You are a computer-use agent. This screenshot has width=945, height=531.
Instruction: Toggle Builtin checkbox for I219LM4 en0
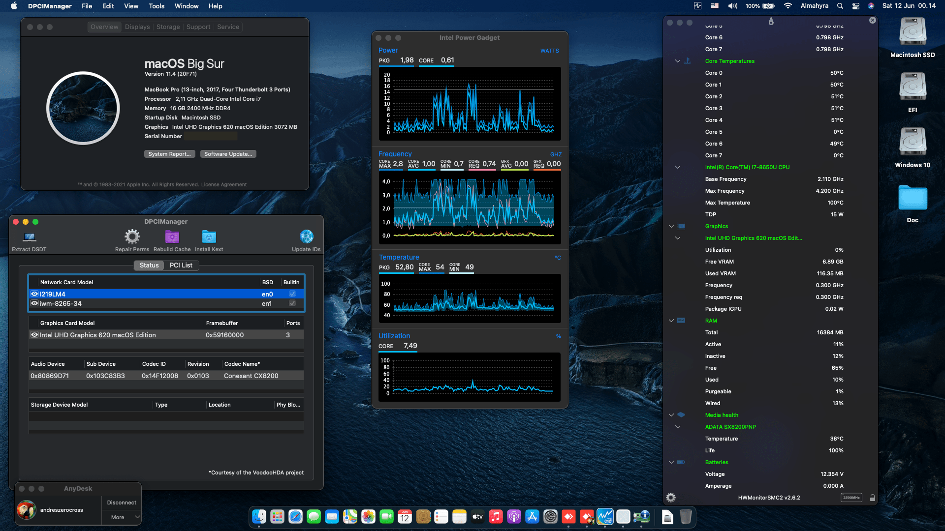pos(292,294)
